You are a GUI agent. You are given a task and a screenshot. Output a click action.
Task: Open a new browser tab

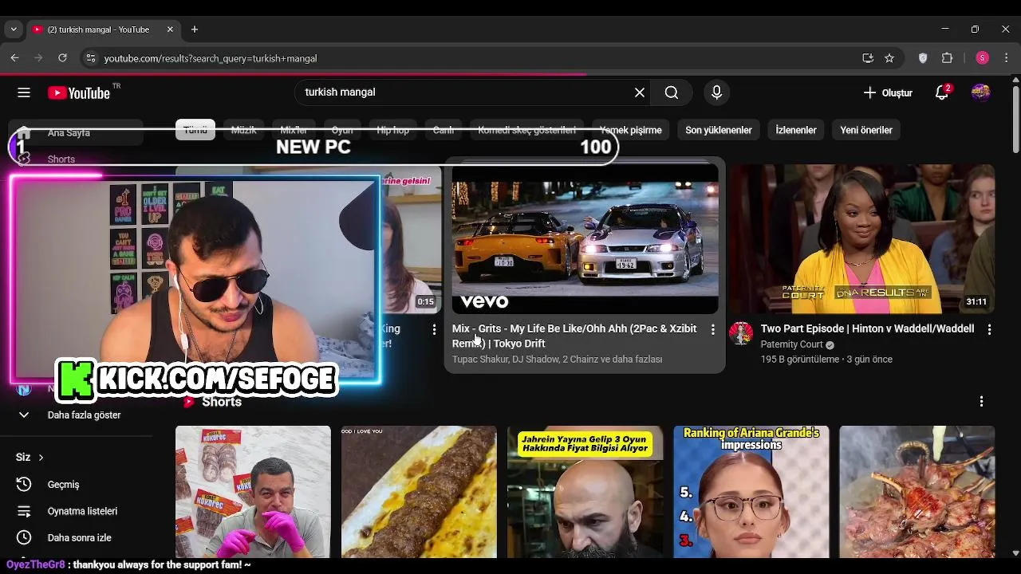point(194,29)
